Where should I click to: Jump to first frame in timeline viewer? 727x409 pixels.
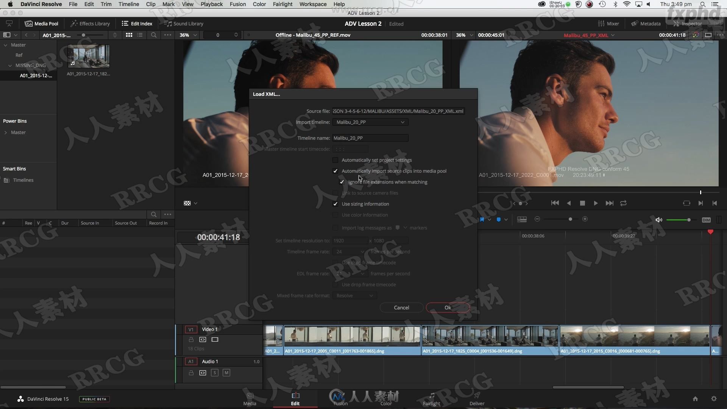click(555, 203)
